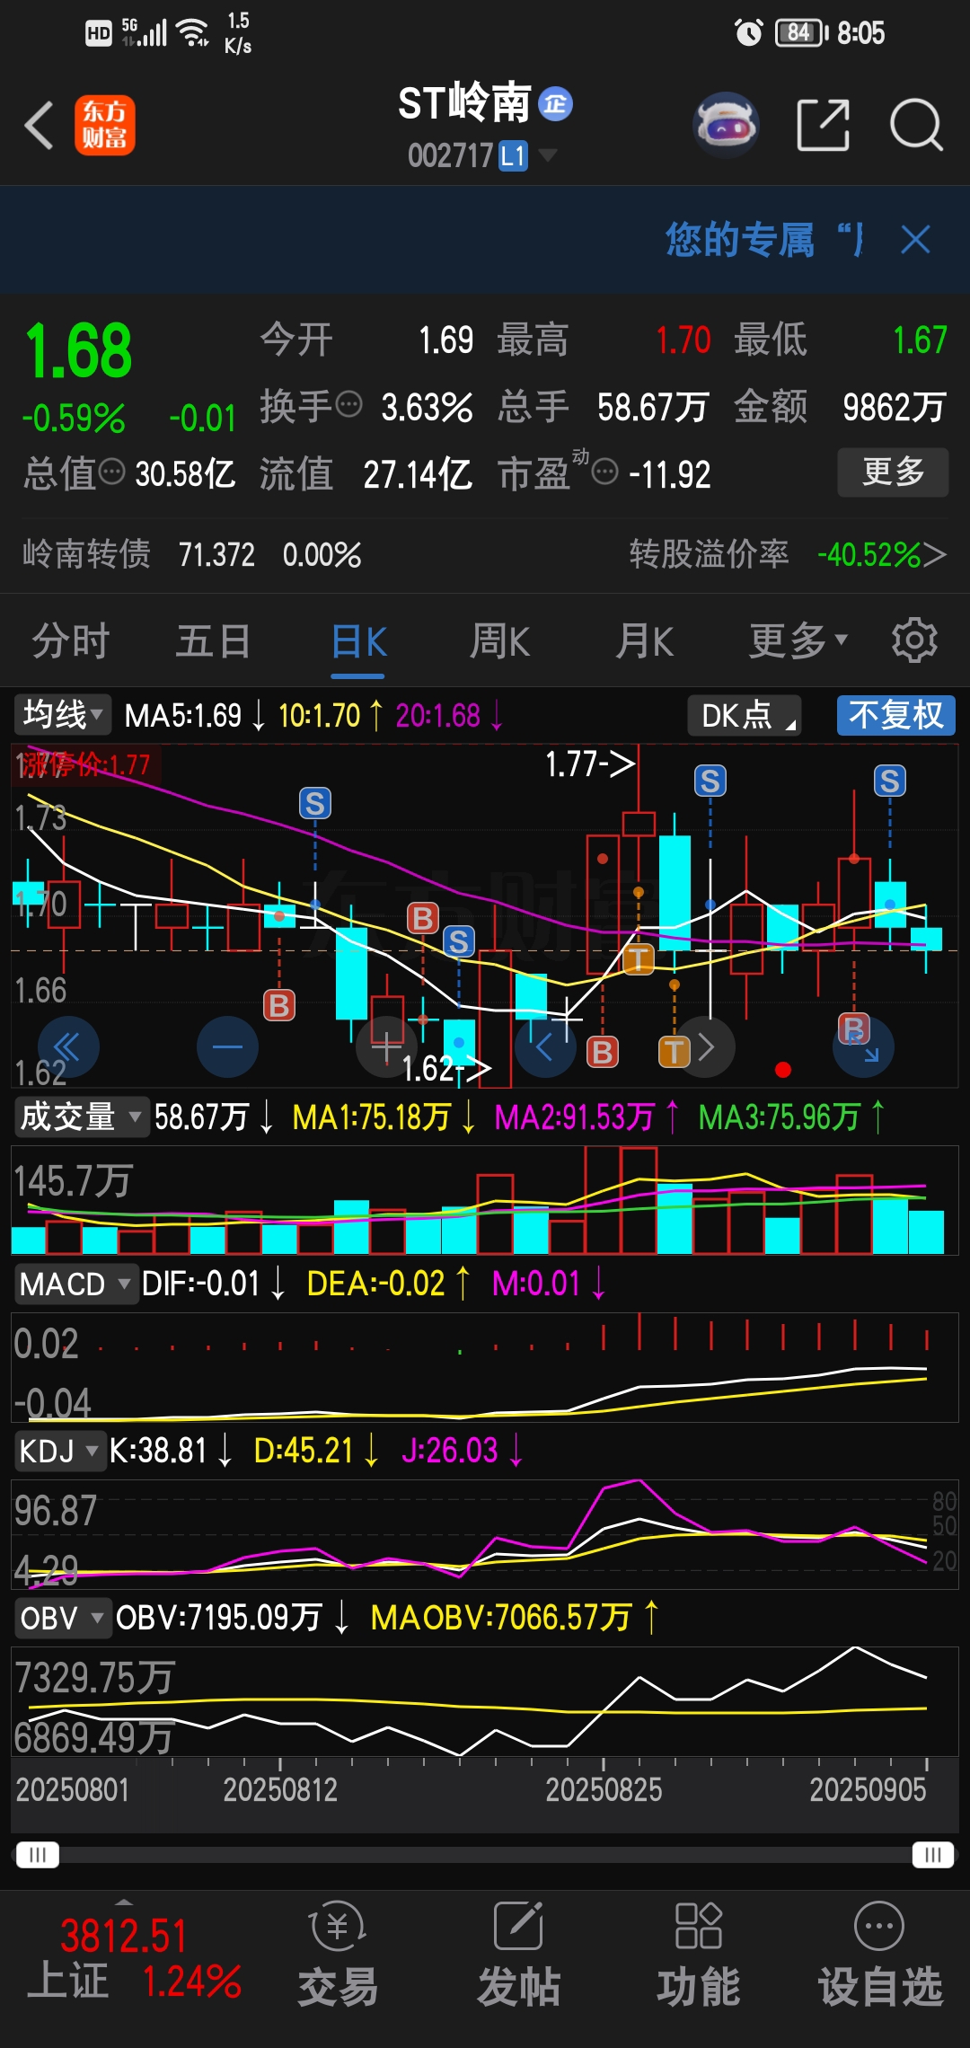Tap current price 1.68

(79, 351)
